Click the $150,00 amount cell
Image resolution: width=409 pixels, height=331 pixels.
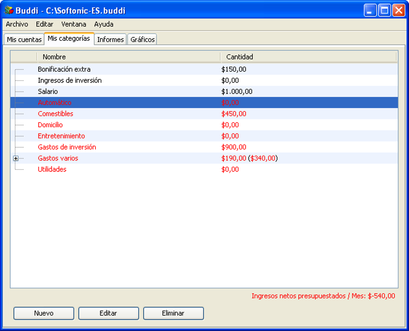click(x=234, y=69)
